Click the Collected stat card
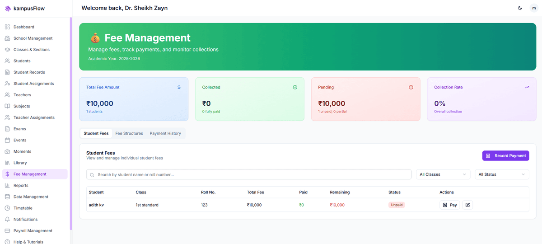This screenshot has height=244, width=542. tap(250, 99)
